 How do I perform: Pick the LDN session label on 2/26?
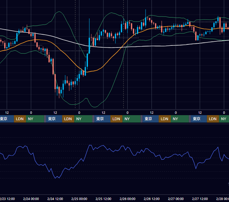coord(165,119)
